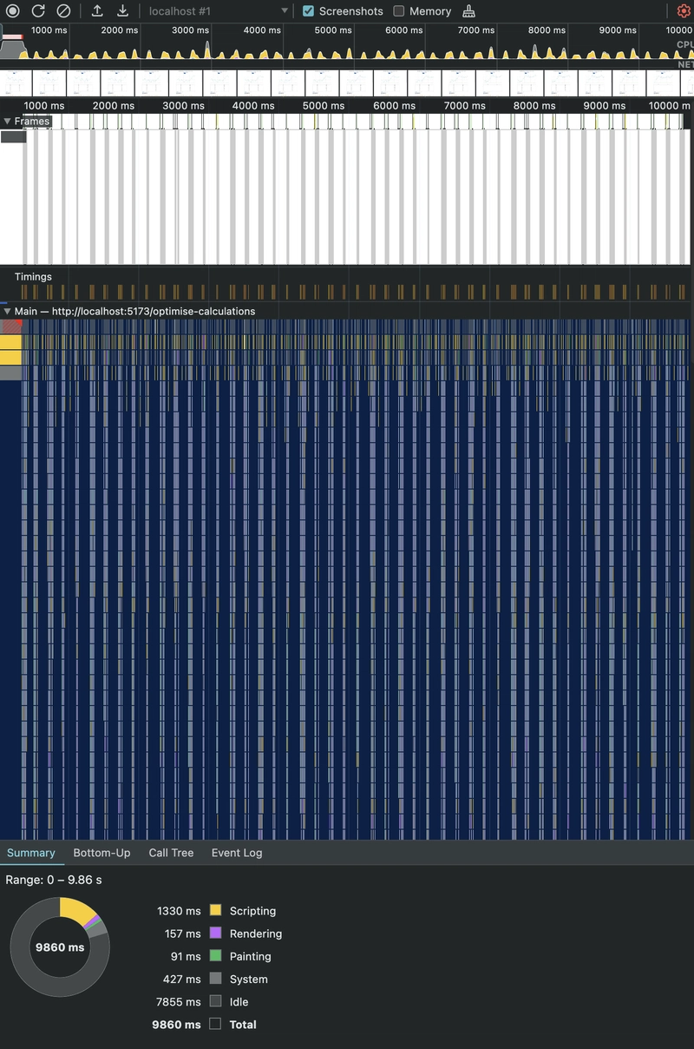This screenshot has height=1049, width=694.
Task: Save the current profile
Action: pyautogui.click(x=122, y=11)
